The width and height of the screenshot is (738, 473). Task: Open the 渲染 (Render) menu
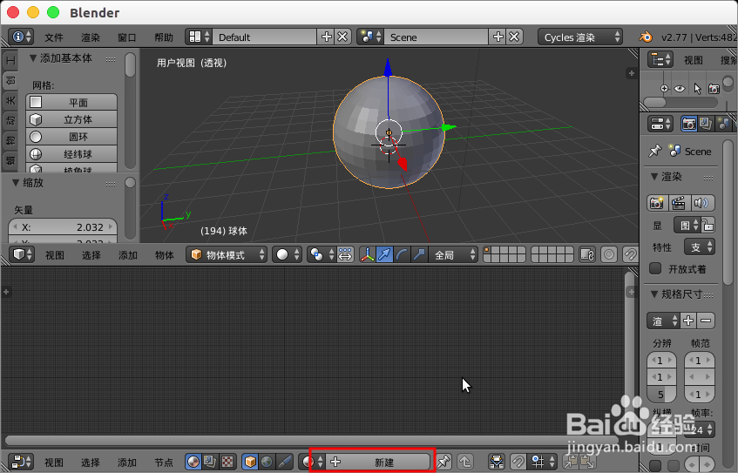click(91, 37)
